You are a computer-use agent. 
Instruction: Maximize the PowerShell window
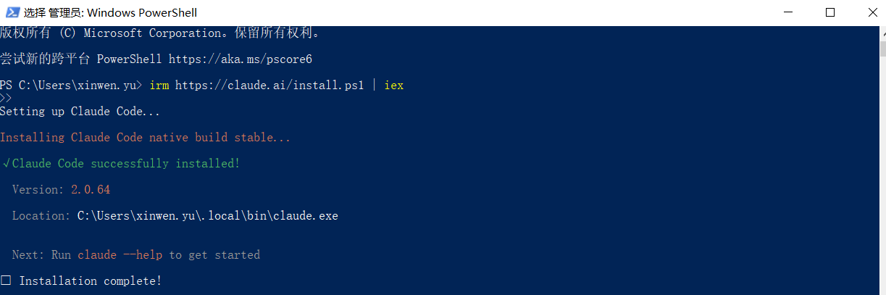pyautogui.click(x=830, y=12)
